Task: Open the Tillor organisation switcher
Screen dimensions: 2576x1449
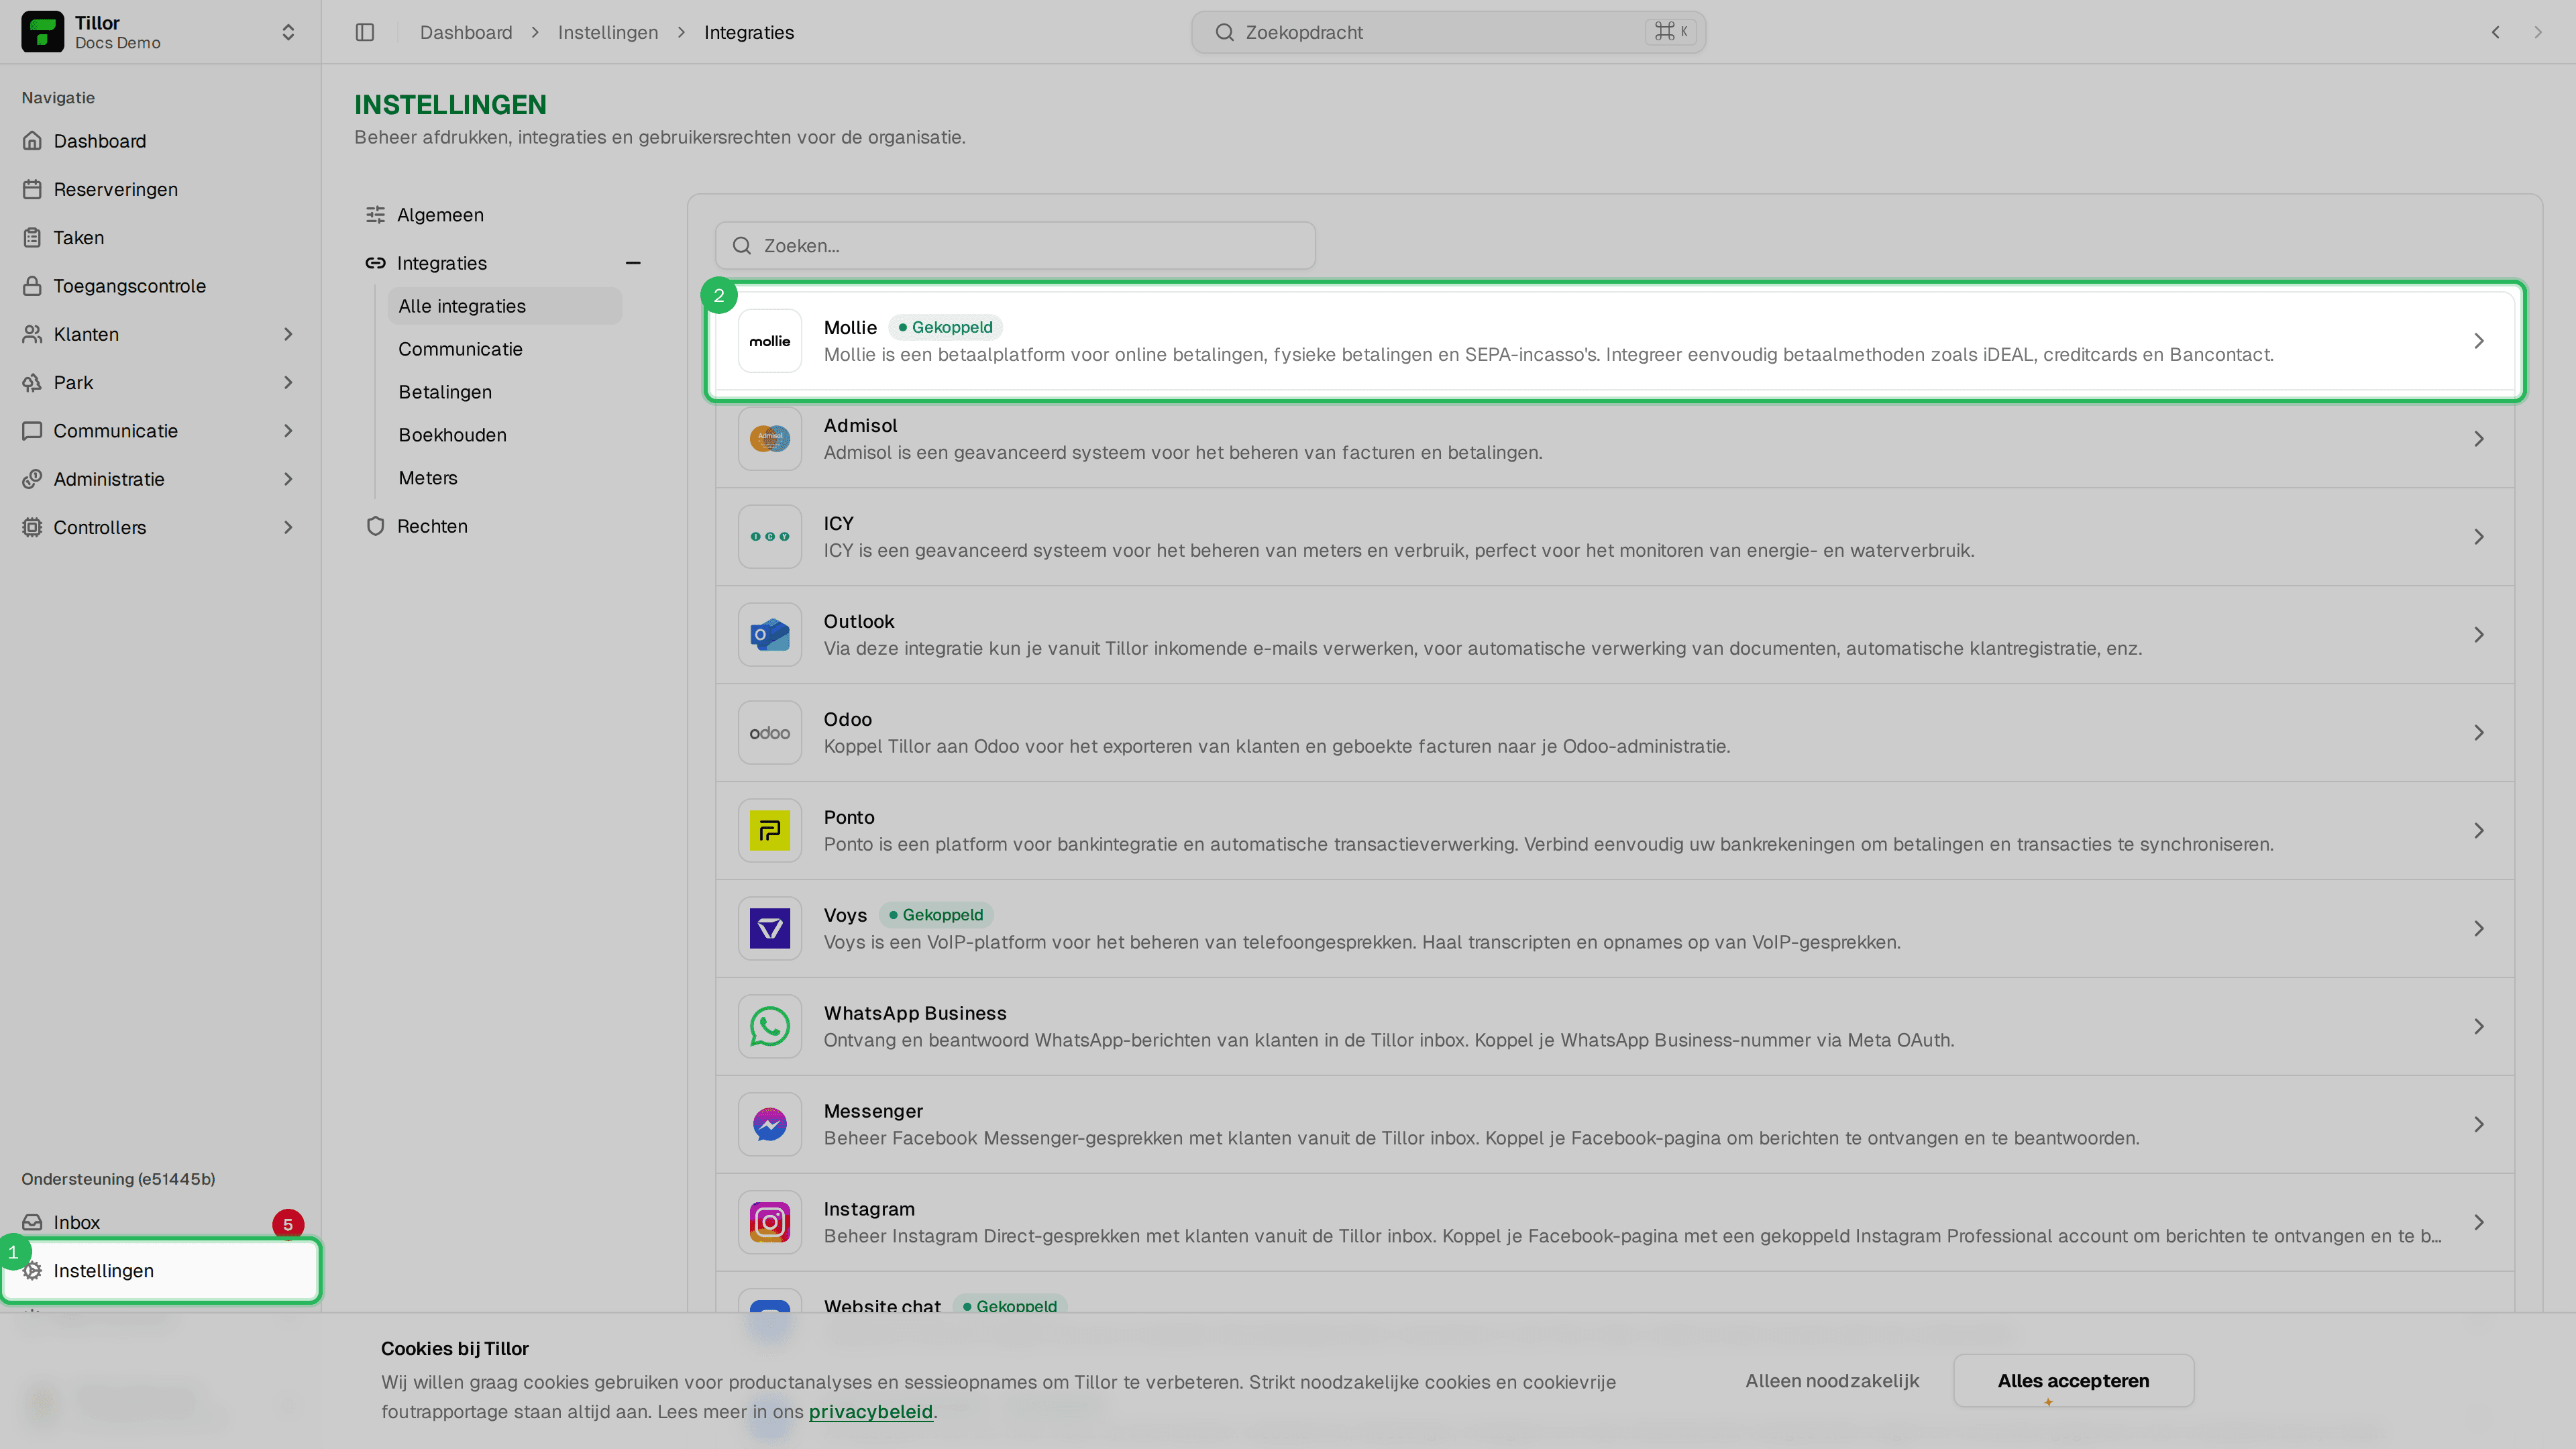Action: (160, 32)
